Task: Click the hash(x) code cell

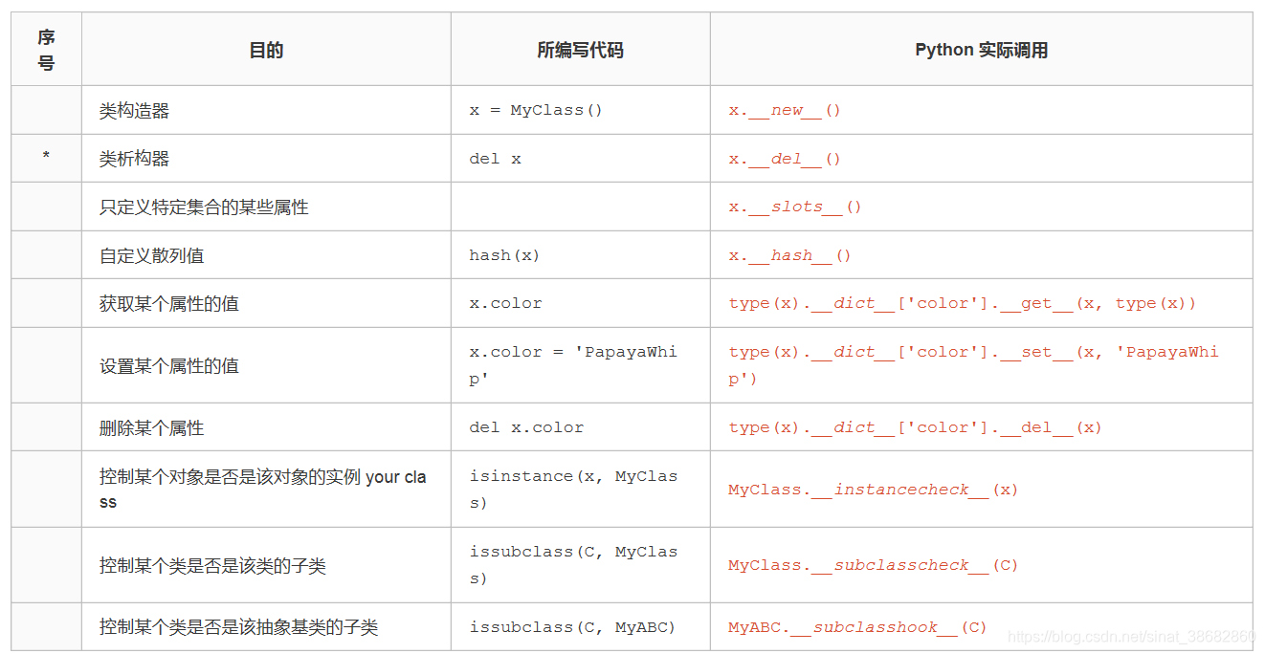Action: [x=580, y=255]
